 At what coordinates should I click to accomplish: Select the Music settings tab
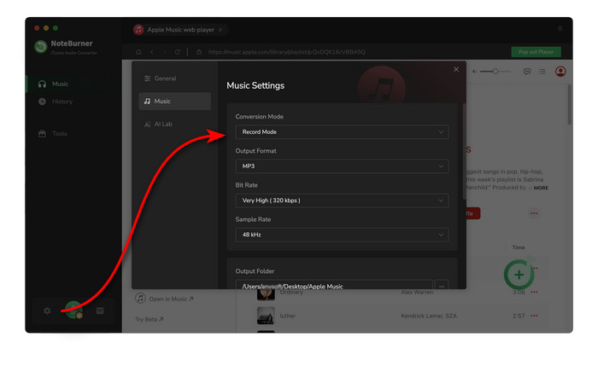tap(174, 102)
